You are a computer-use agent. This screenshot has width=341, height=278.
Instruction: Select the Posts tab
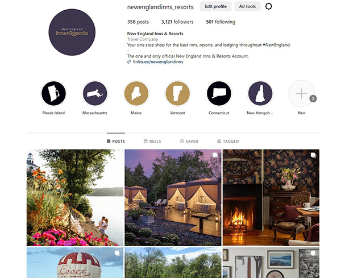[116, 142]
